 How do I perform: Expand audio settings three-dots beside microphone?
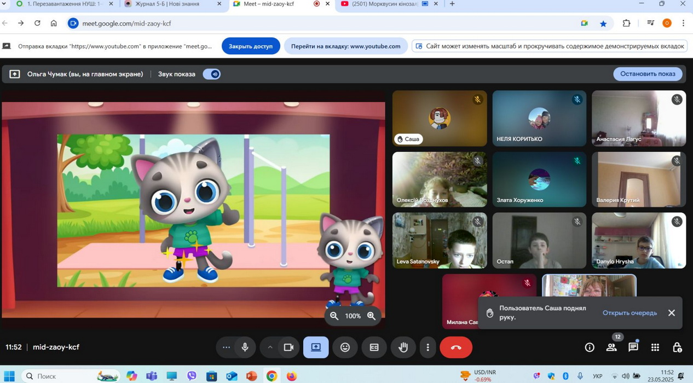coord(226,347)
